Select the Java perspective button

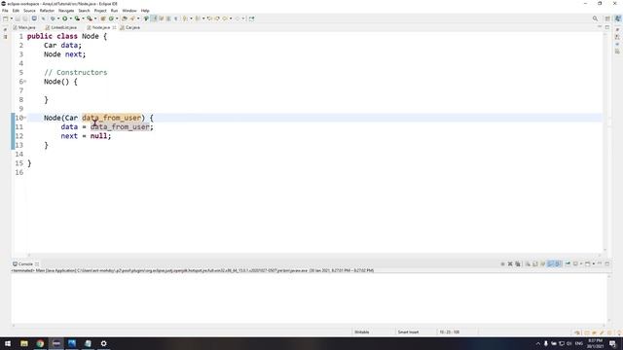tap(618, 18)
